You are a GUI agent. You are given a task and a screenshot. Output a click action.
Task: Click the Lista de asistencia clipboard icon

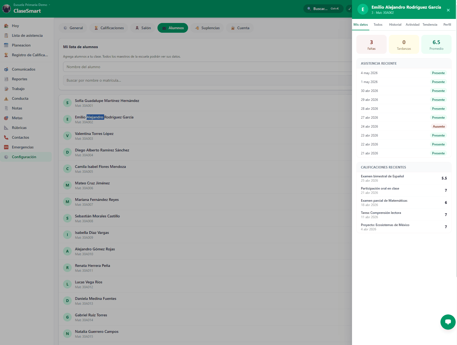coord(6,35)
